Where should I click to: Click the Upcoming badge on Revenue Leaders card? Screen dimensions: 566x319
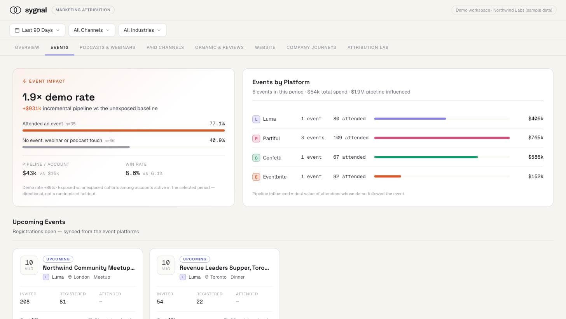(x=195, y=259)
